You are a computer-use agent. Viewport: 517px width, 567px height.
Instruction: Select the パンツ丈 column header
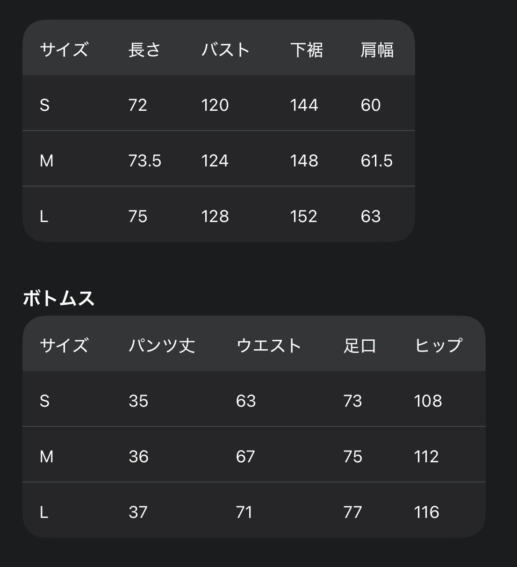click(162, 345)
